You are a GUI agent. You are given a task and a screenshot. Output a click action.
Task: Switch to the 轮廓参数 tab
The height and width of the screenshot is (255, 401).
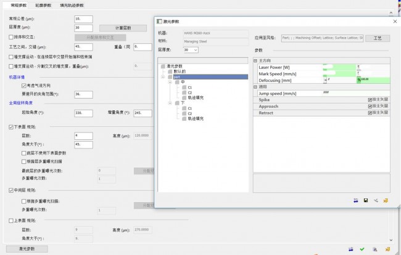(x=44, y=4)
